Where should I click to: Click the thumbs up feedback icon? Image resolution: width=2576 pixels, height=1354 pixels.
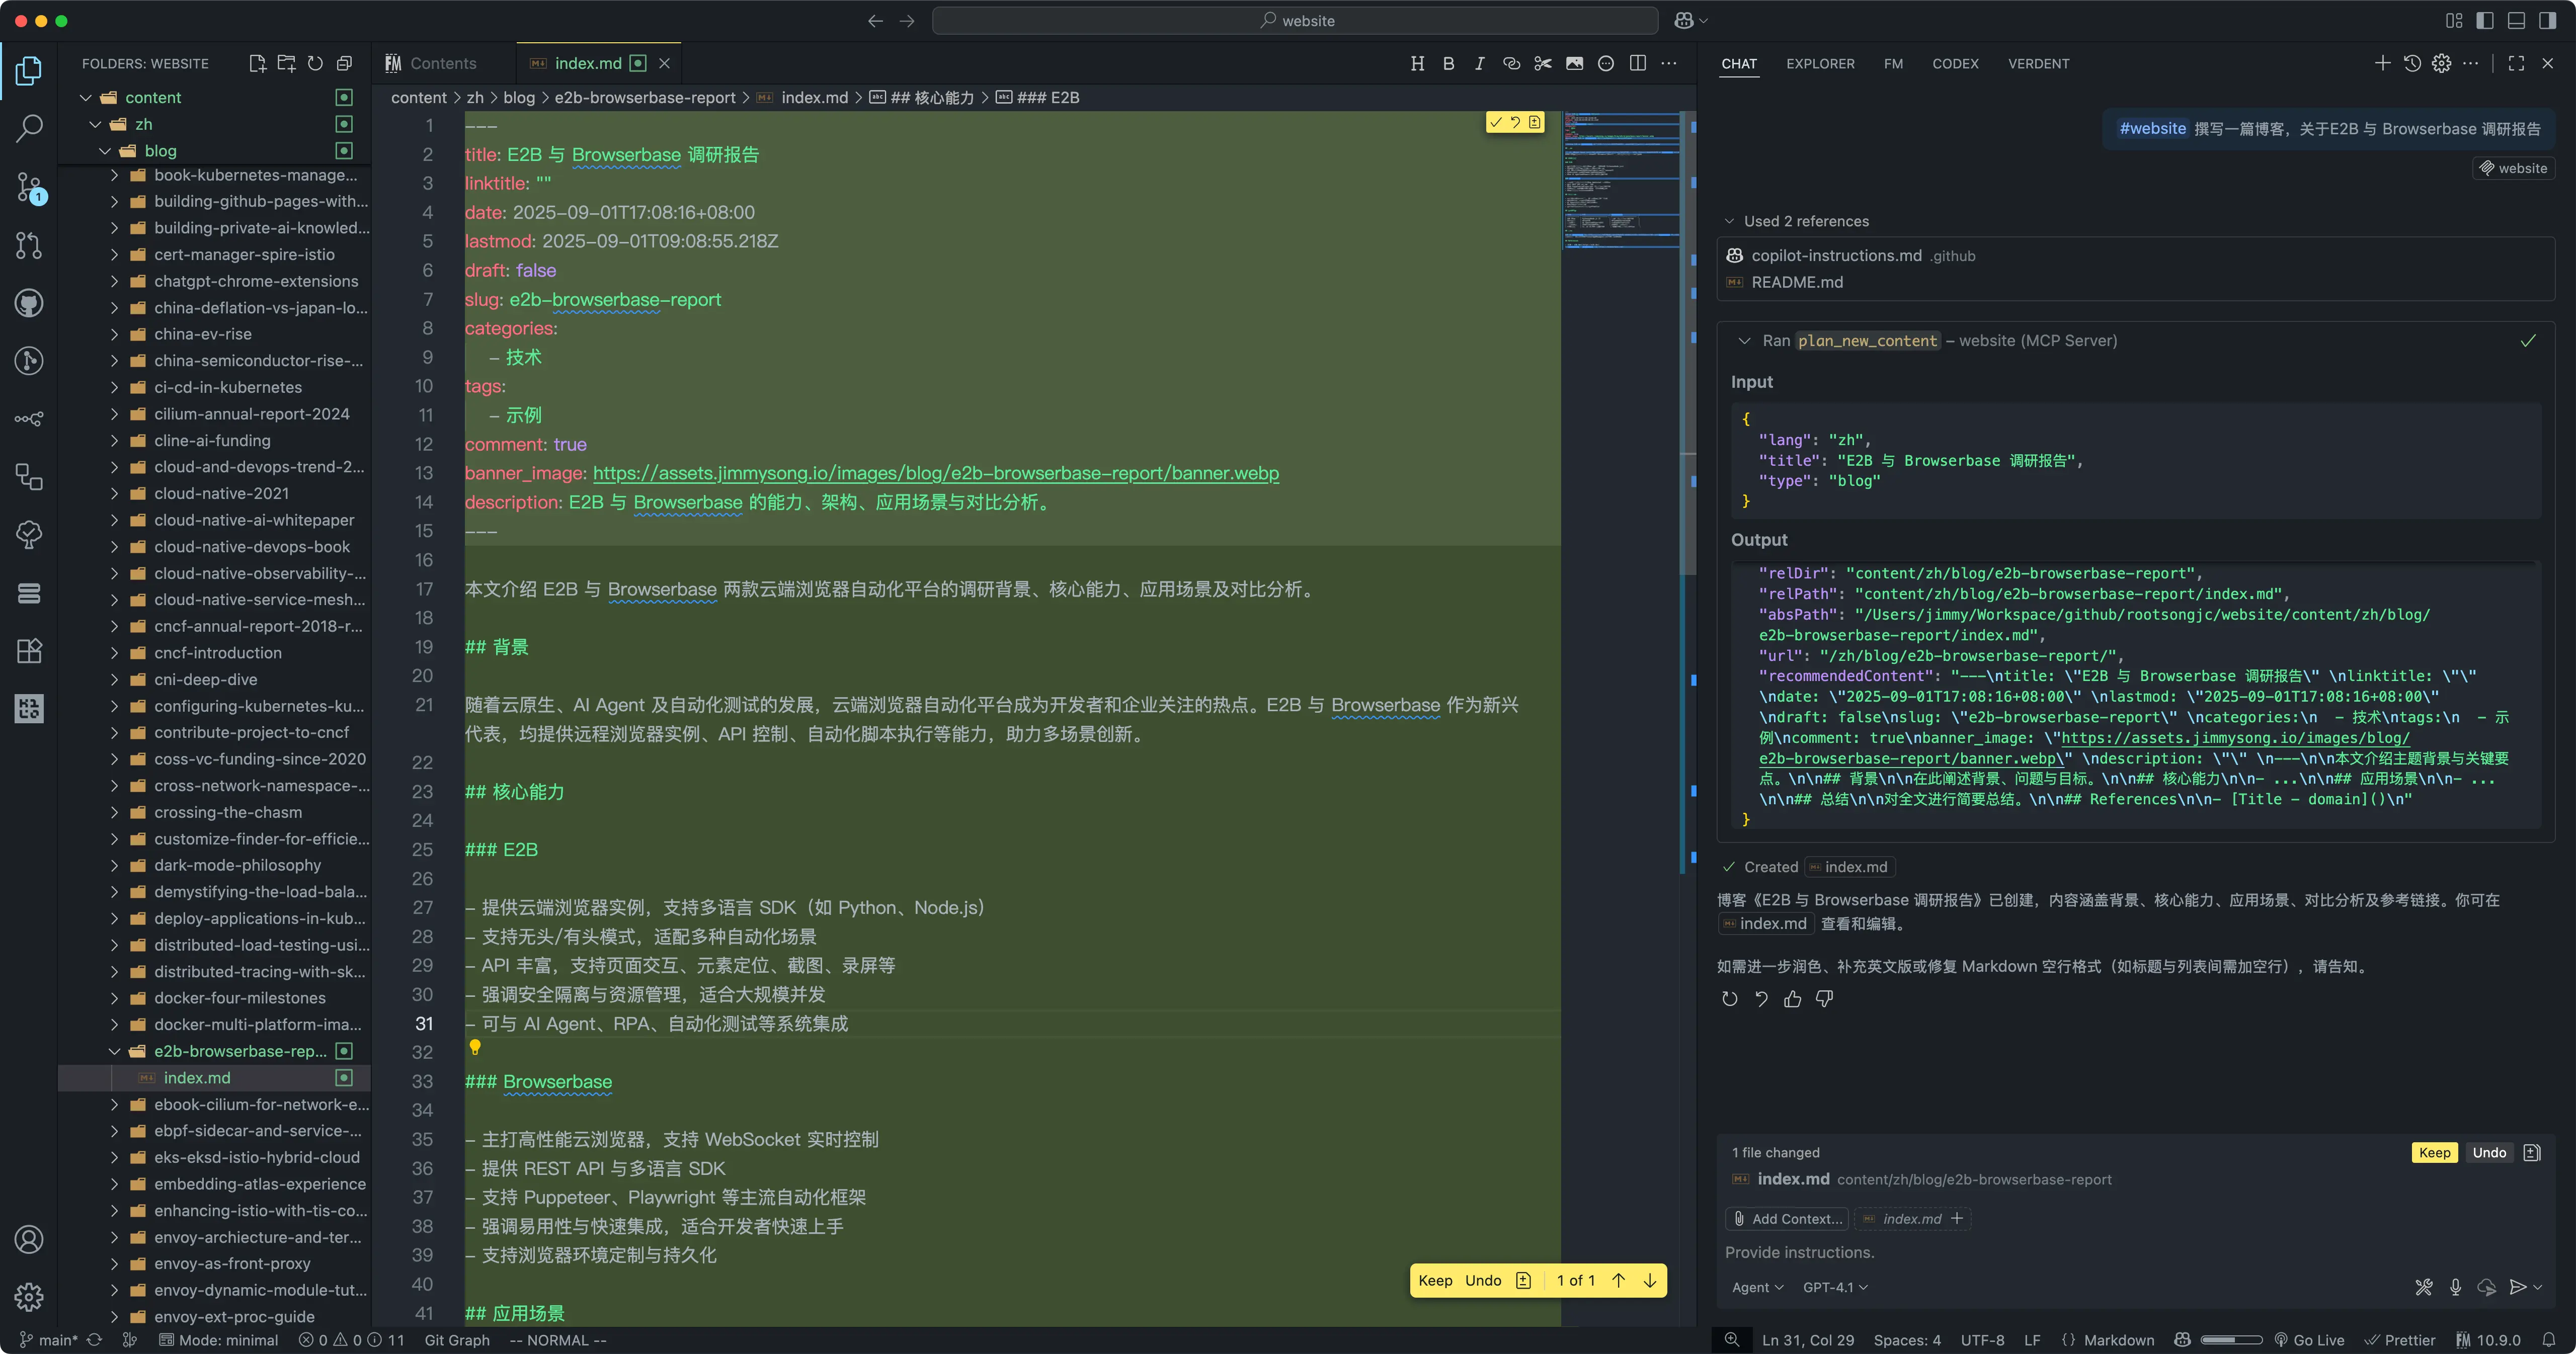coord(1792,998)
